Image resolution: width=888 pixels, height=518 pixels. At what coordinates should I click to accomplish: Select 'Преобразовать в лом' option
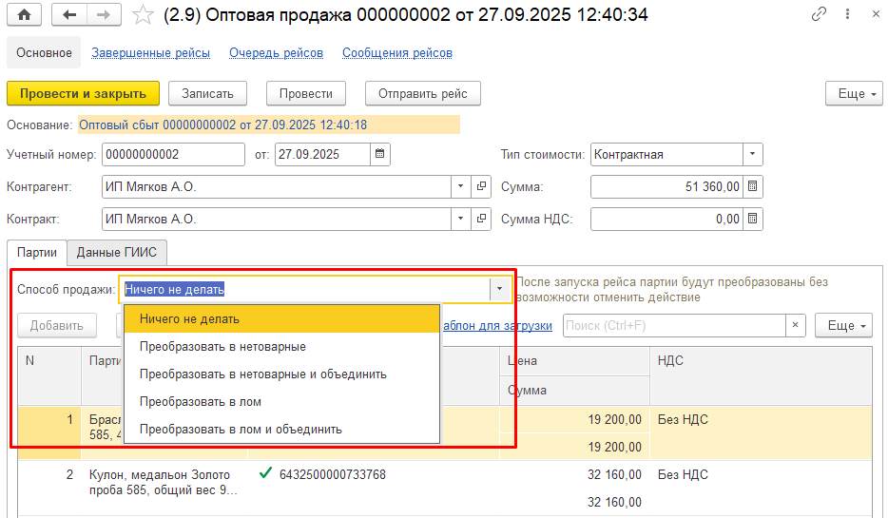[200, 402]
